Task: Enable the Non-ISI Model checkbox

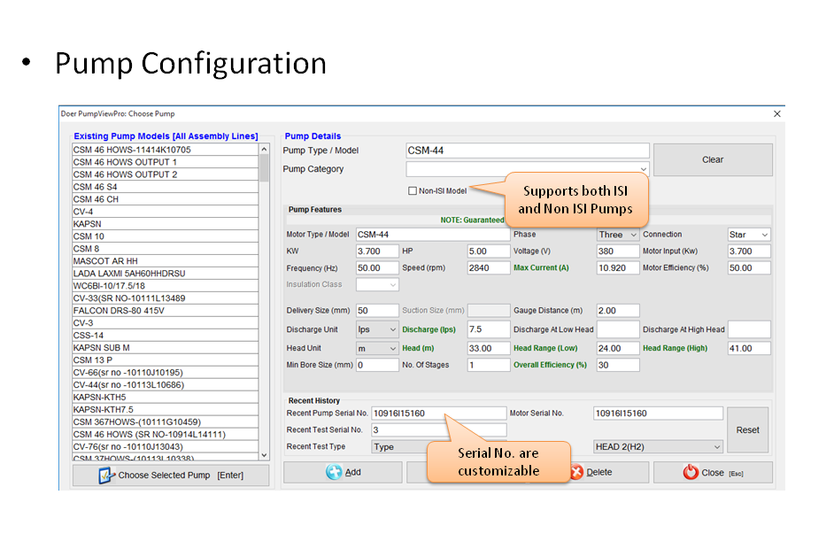Action: pos(413,190)
